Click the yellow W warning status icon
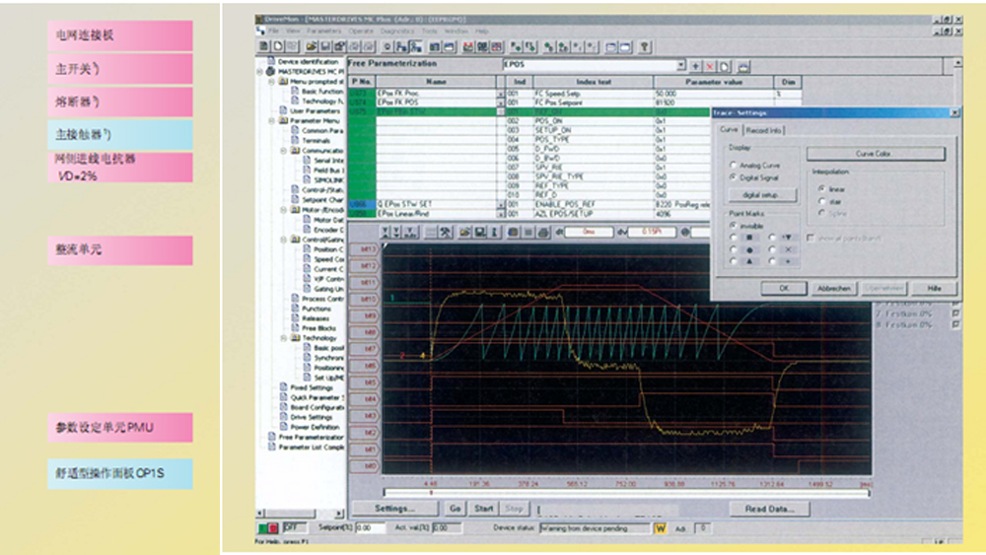Screen dimensions: 986x555 [x=661, y=528]
